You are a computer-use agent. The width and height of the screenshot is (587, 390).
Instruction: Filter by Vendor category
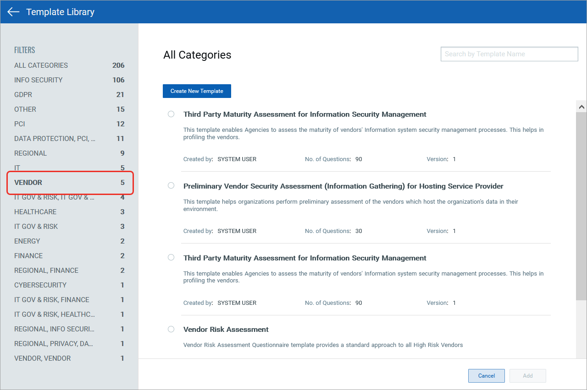pos(28,183)
